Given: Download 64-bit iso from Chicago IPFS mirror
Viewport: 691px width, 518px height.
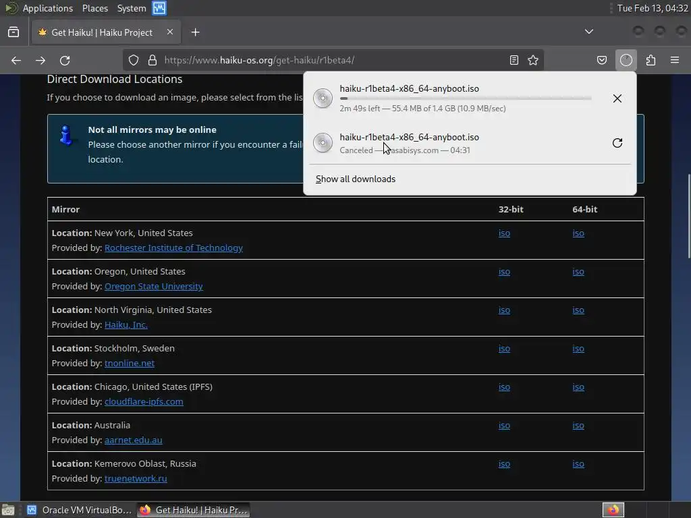Looking at the screenshot, I should point(578,387).
